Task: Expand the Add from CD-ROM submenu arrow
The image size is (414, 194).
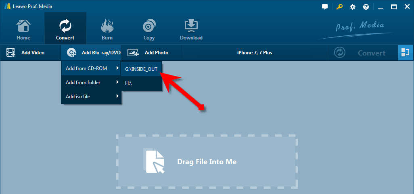Action: [x=117, y=68]
